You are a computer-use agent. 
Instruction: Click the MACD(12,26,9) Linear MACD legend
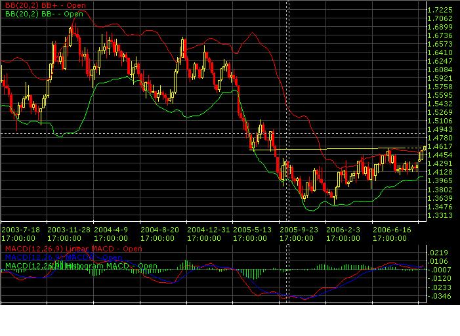pos(73,249)
